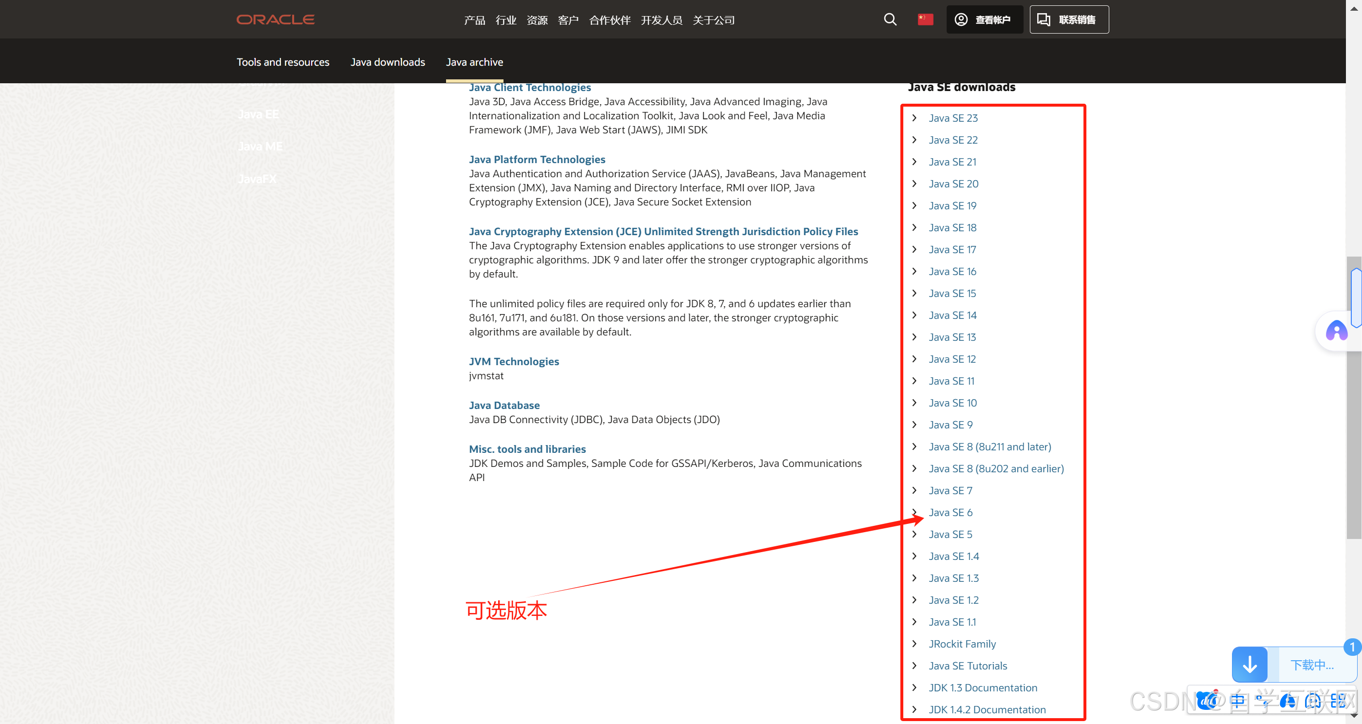Open the Java SE 18 archive link
1362x724 pixels.
(x=952, y=228)
